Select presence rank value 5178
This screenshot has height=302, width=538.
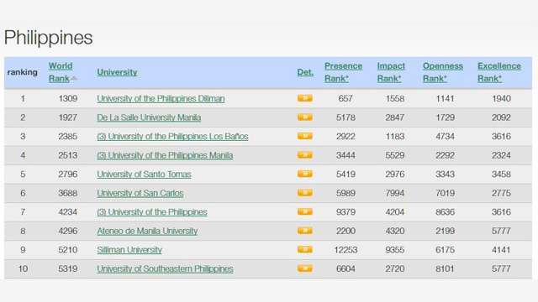[x=345, y=117]
